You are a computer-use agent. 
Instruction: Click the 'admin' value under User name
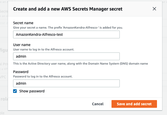point(21,56)
